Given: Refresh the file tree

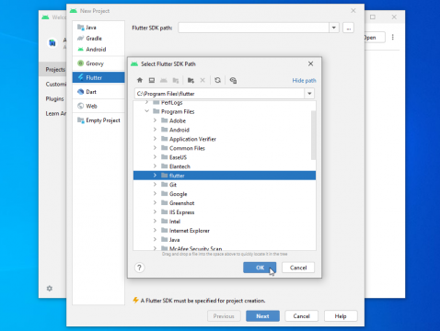Looking at the screenshot, I should click(x=217, y=80).
